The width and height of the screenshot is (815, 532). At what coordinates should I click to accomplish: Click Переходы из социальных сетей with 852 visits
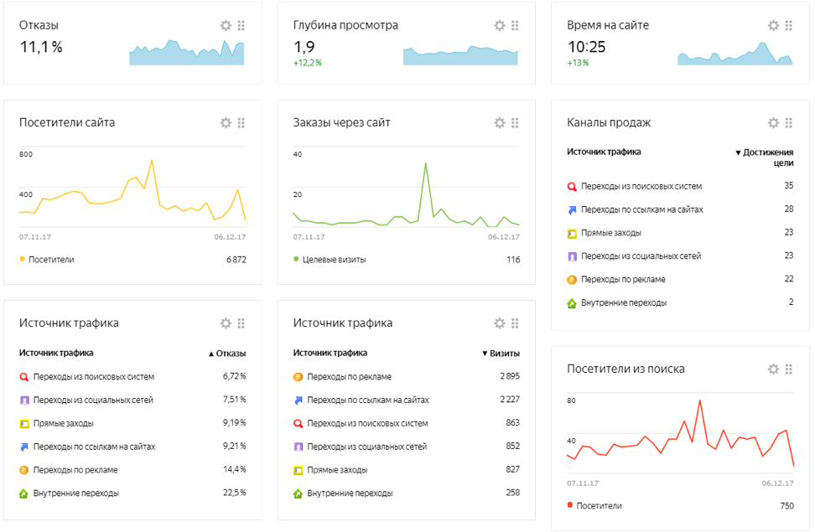[x=367, y=447]
